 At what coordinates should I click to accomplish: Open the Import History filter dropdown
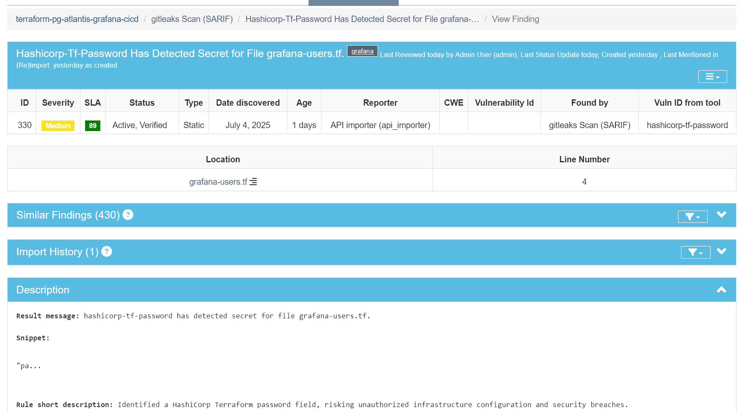[695, 252]
